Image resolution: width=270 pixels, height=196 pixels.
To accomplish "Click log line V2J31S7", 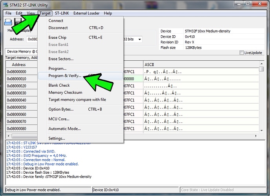I will 22,147.
